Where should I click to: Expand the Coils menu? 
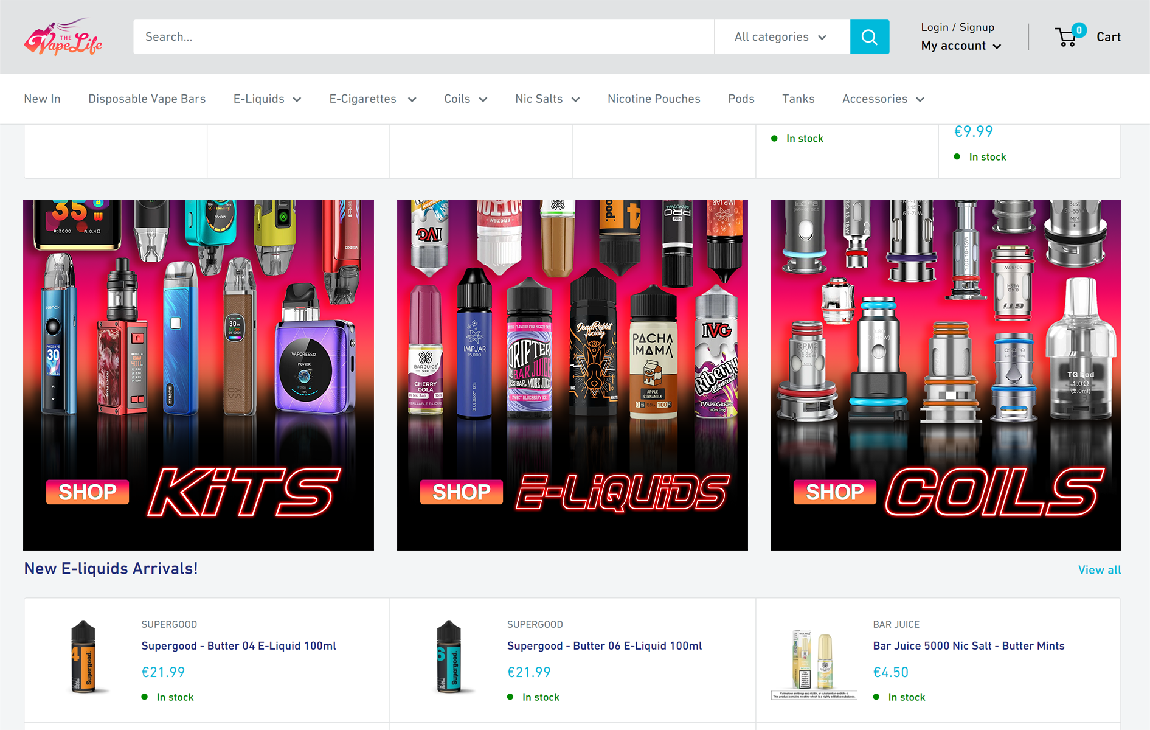[x=465, y=99]
